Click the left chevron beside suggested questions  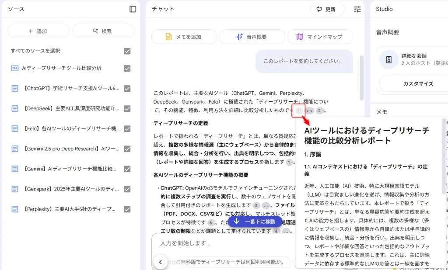tap(161, 262)
